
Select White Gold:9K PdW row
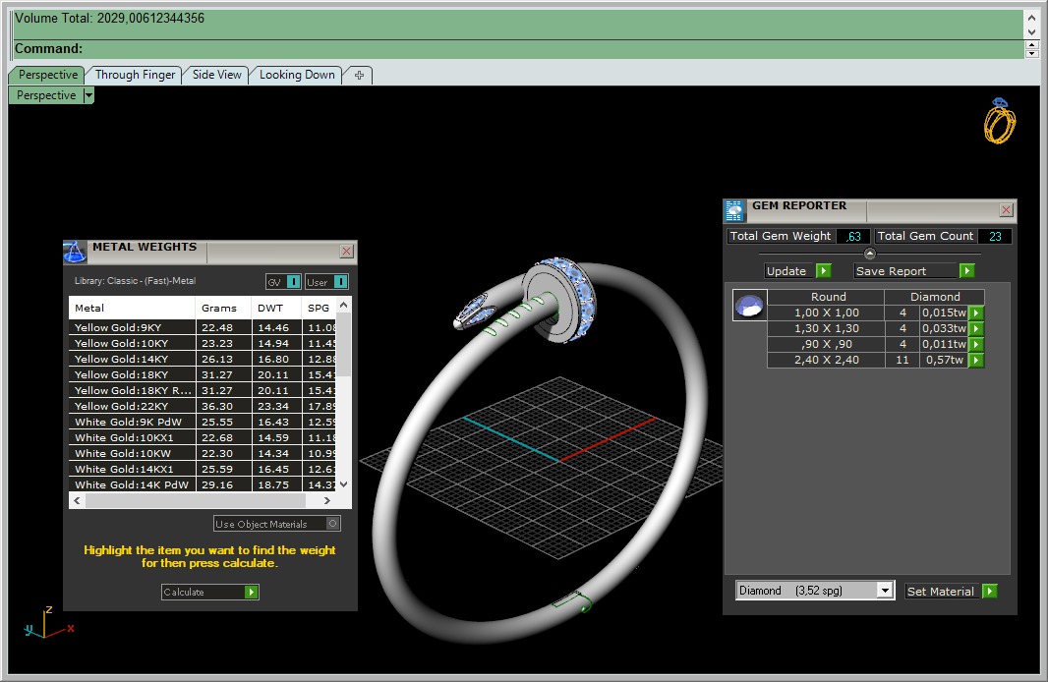[x=202, y=422]
